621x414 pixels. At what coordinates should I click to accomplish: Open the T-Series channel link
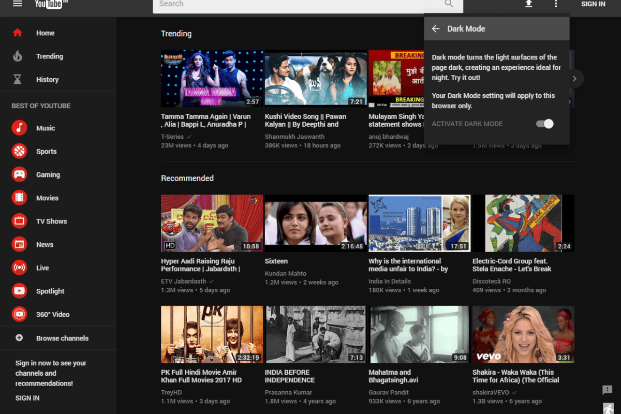click(172, 137)
